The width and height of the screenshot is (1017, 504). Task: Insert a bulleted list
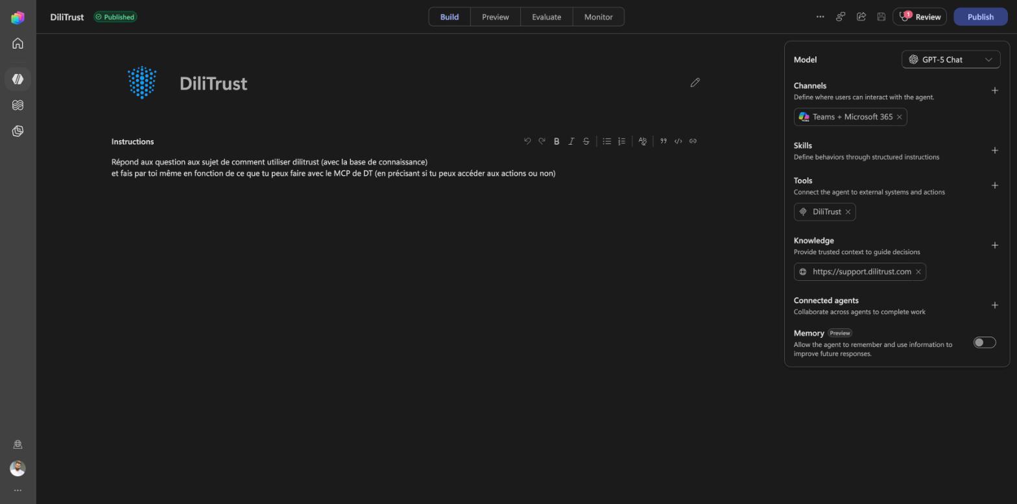pyautogui.click(x=607, y=141)
